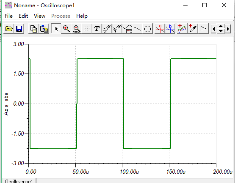Open file with the folder icon
The width and height of the screenshot is (235, 183).
[x=9, y=28]
